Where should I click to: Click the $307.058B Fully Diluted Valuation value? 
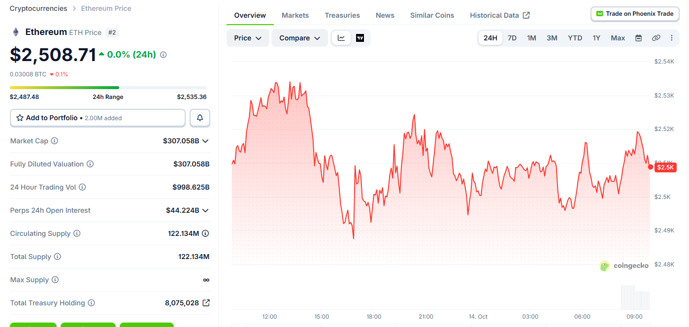pos(192,164)
